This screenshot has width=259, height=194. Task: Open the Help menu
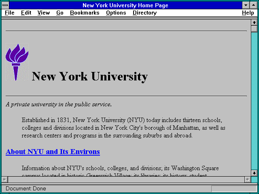(248, 13)
